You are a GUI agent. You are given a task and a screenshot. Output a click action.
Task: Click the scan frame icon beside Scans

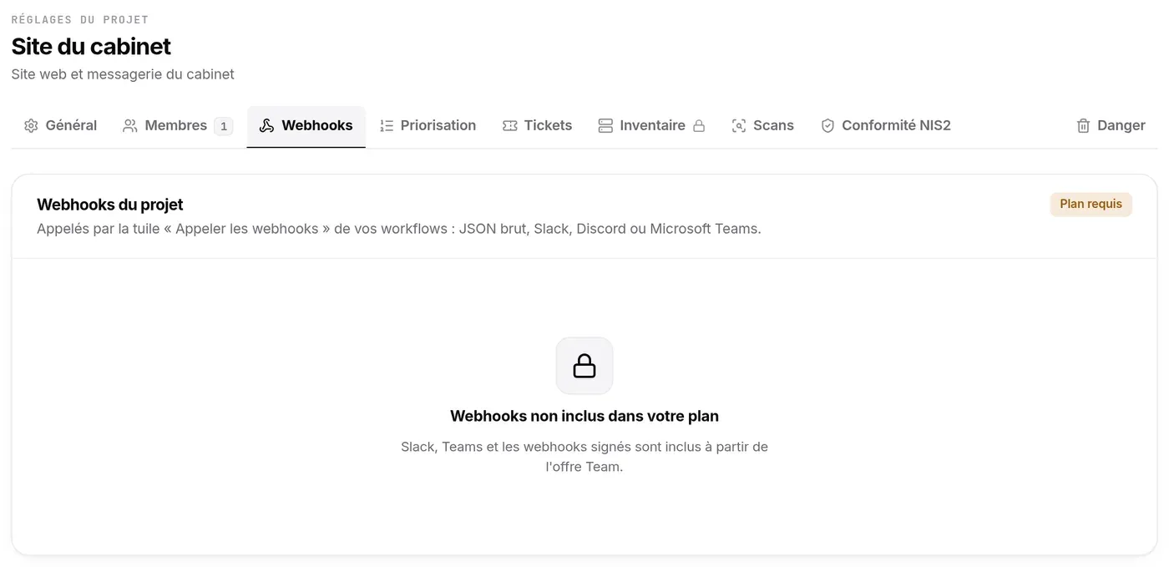(x=739, y=126)
